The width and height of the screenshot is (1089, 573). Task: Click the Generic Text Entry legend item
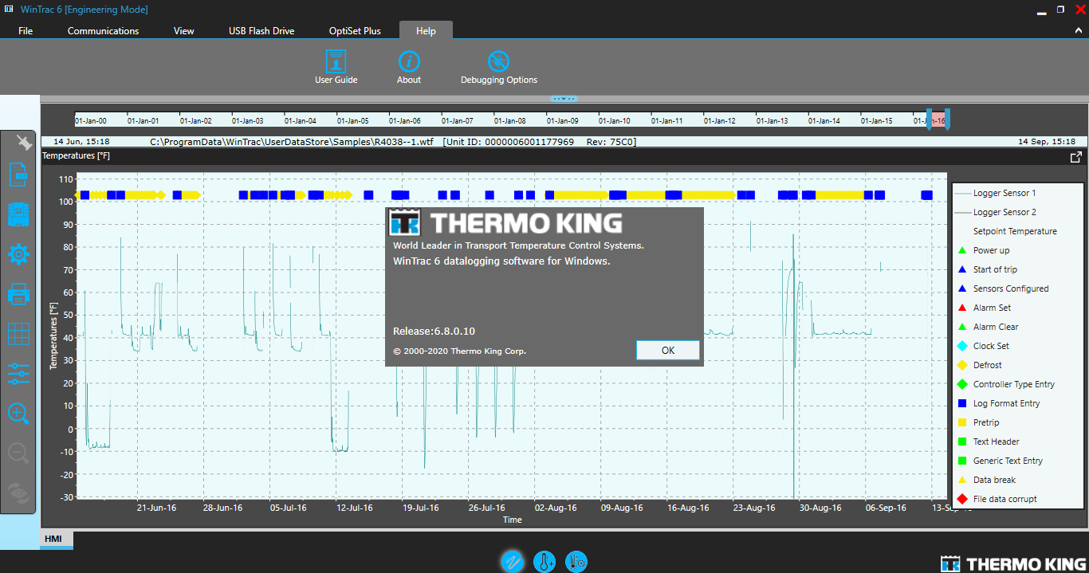[x=1008, y=461]
